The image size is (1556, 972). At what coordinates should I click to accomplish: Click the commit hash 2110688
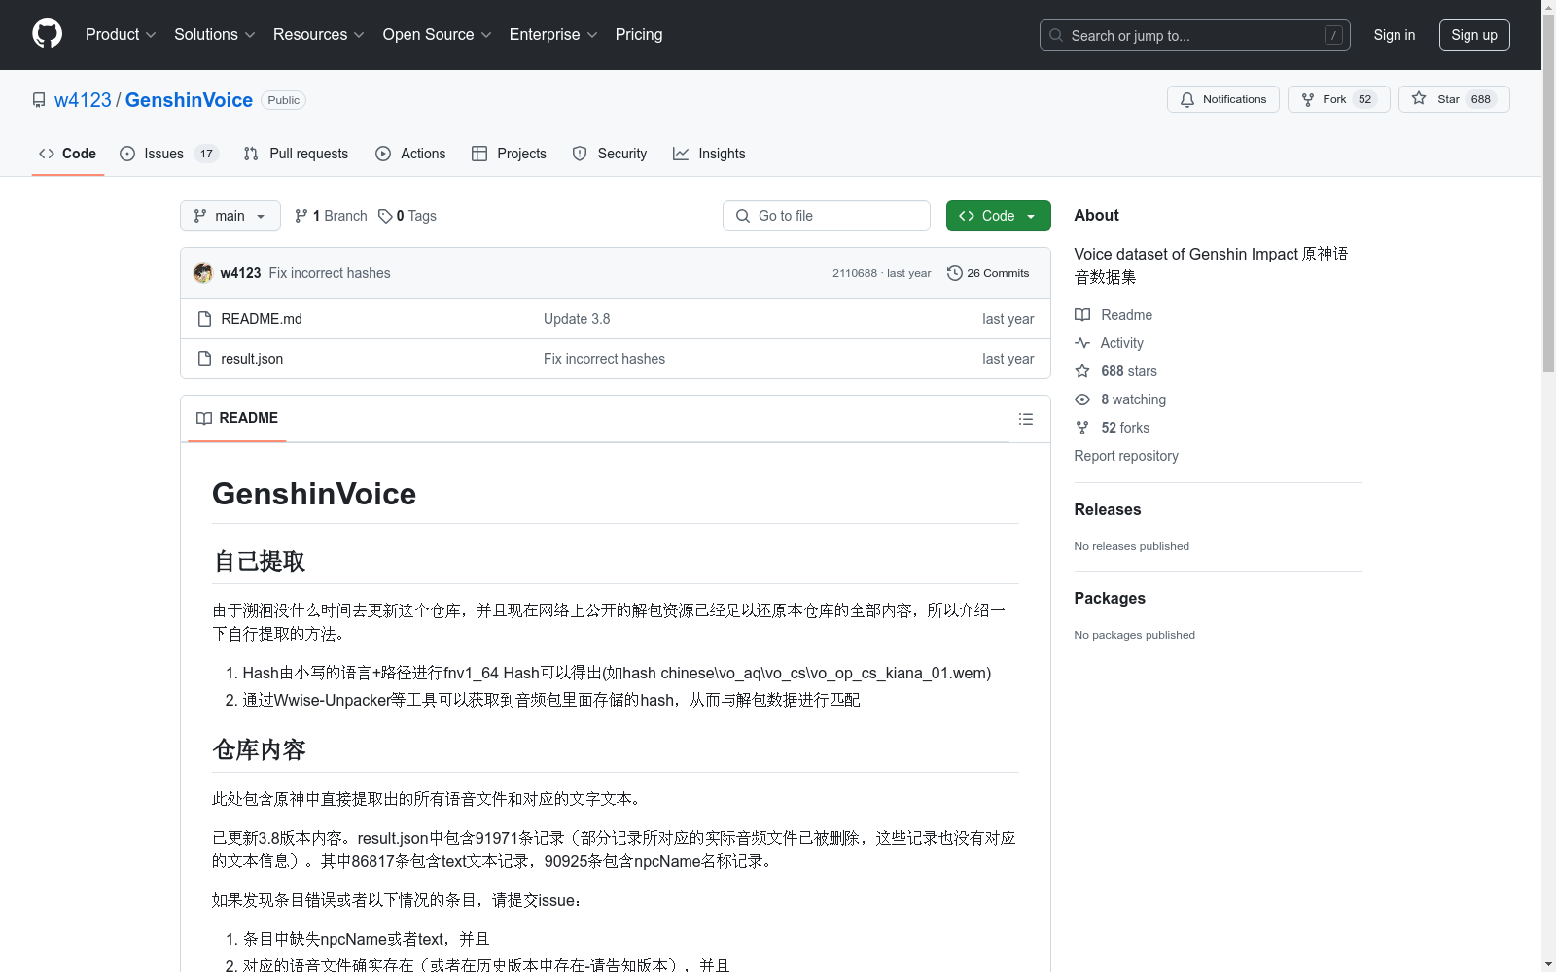[855, 273]
